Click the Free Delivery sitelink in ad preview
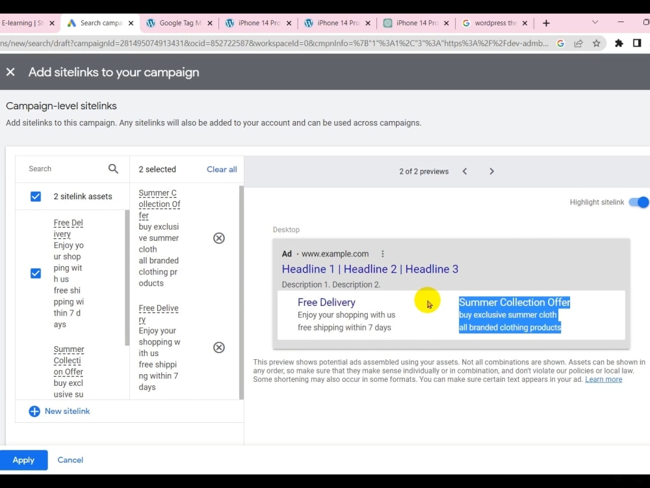The height and width of the screenshot is (488, 650). [x=326, y=302]
